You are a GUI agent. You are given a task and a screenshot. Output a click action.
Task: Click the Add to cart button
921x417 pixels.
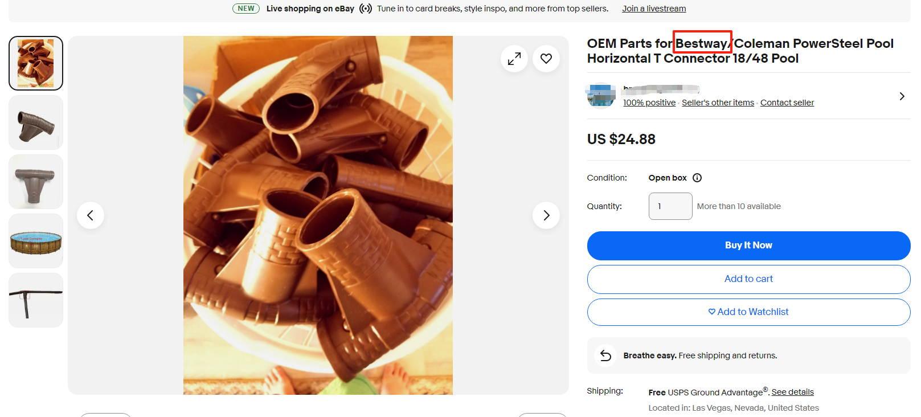(748, 279)
